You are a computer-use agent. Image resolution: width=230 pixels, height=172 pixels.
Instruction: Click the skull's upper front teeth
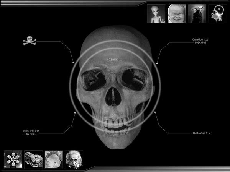(114, 123)
